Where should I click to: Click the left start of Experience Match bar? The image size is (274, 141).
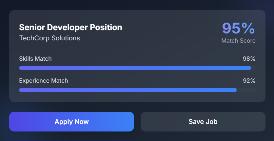tap(21, 90)
